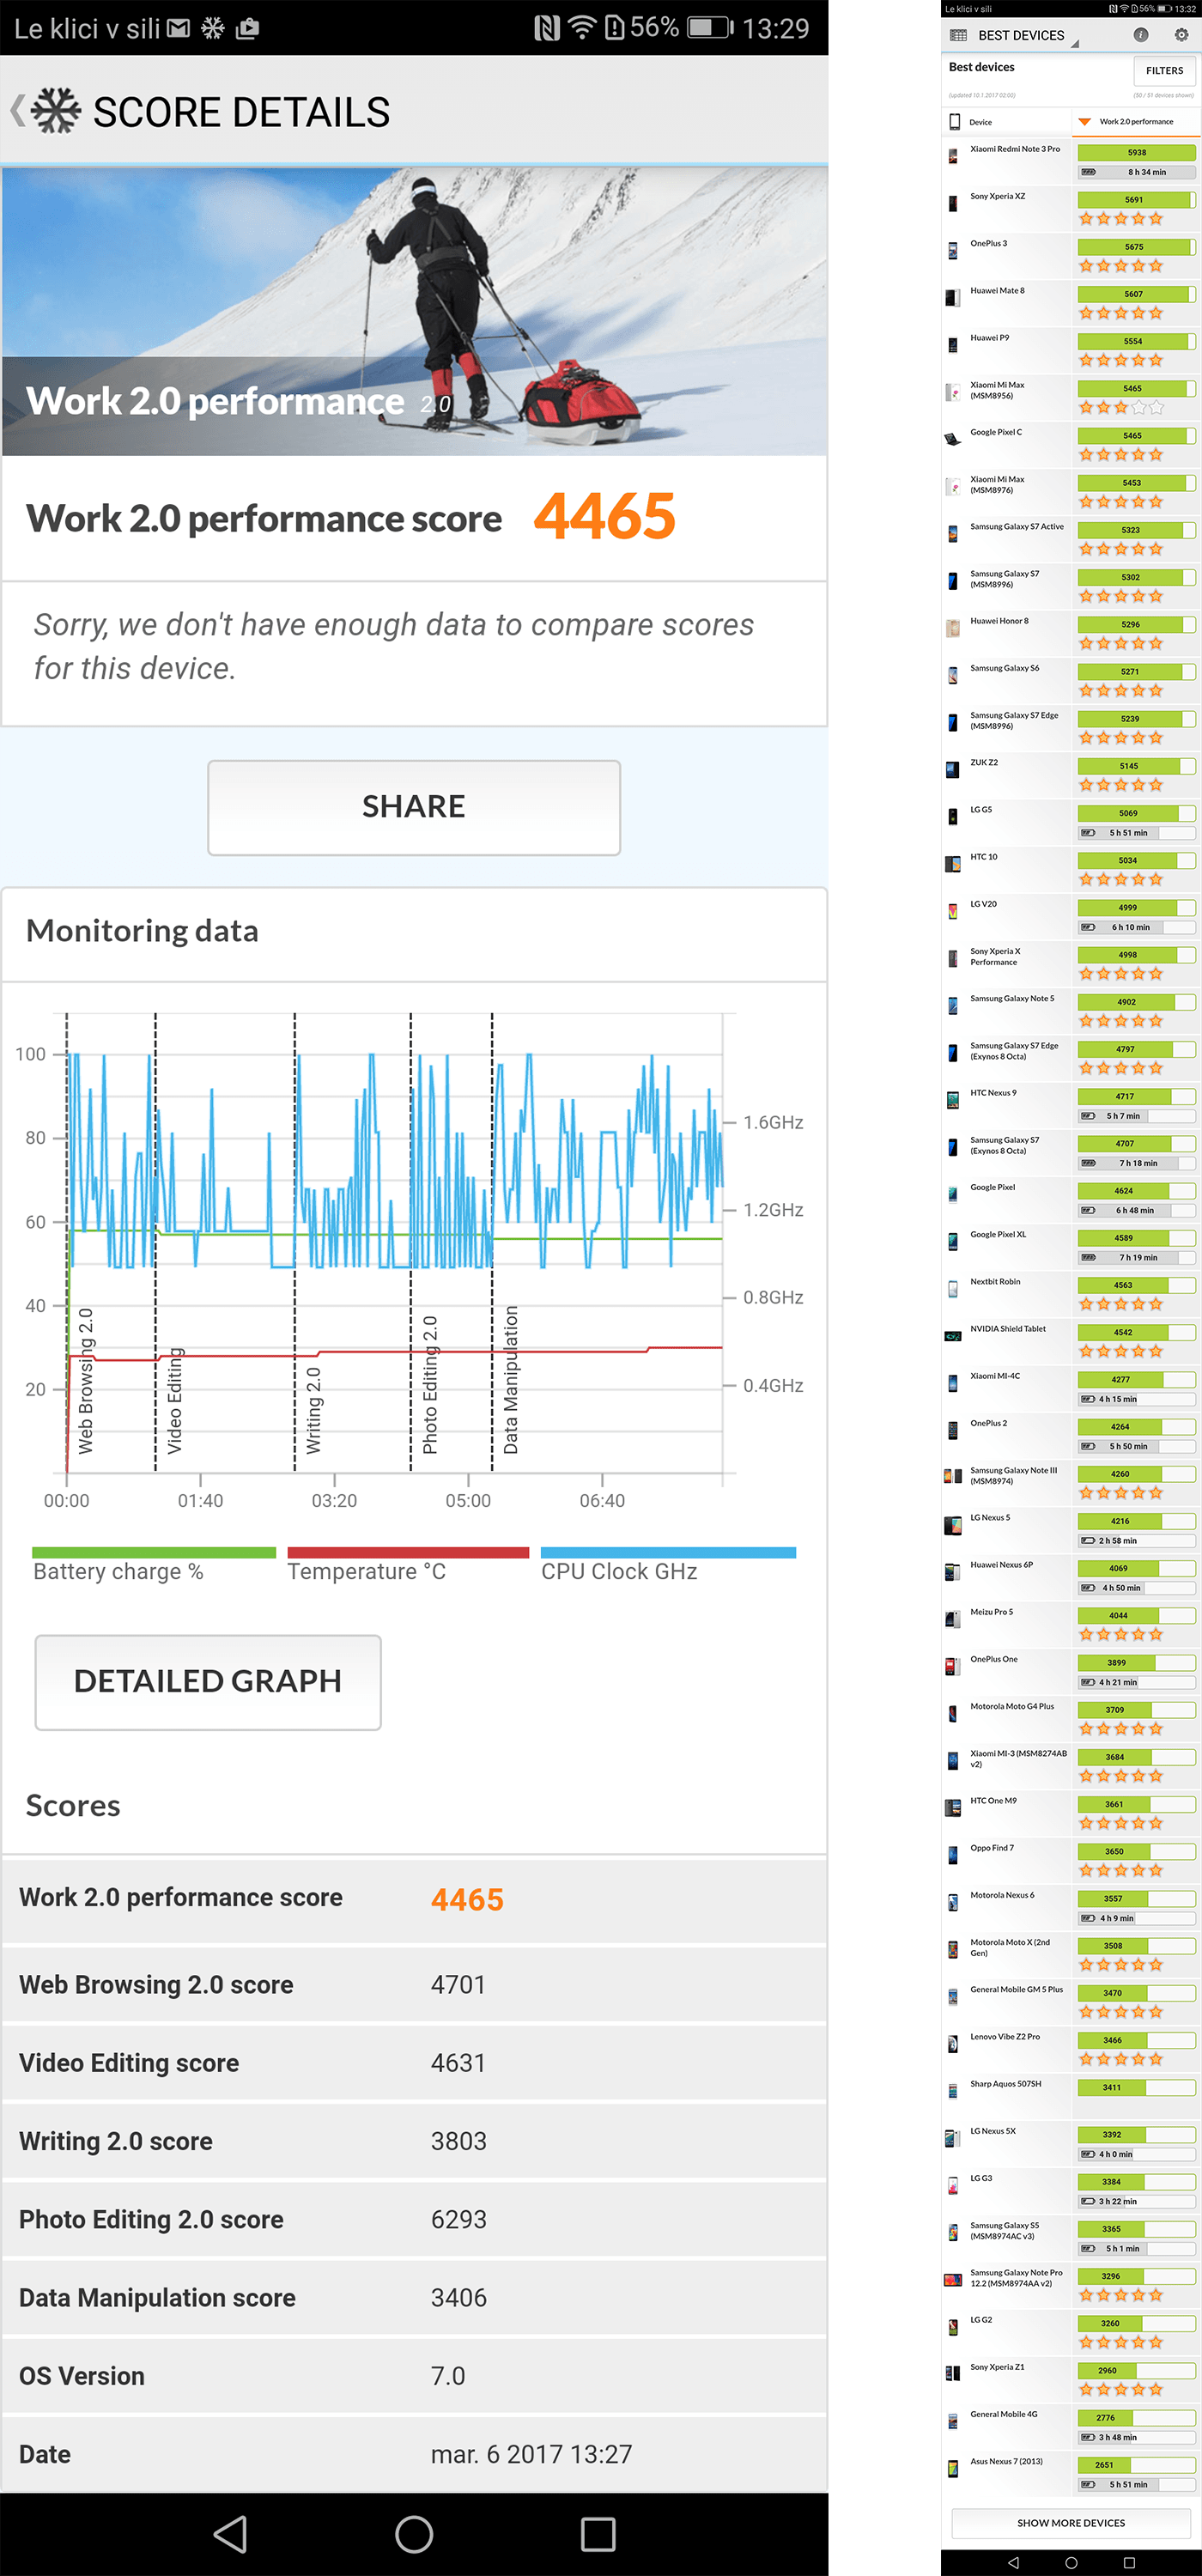Open the Meizu Pro 5 entry

pos(1070,1624)
